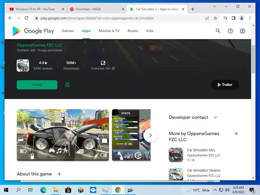Open Chrome three-dot menu
Viewport: 260px width, 195px height.
pyautogui.click(x=250, y=18)
